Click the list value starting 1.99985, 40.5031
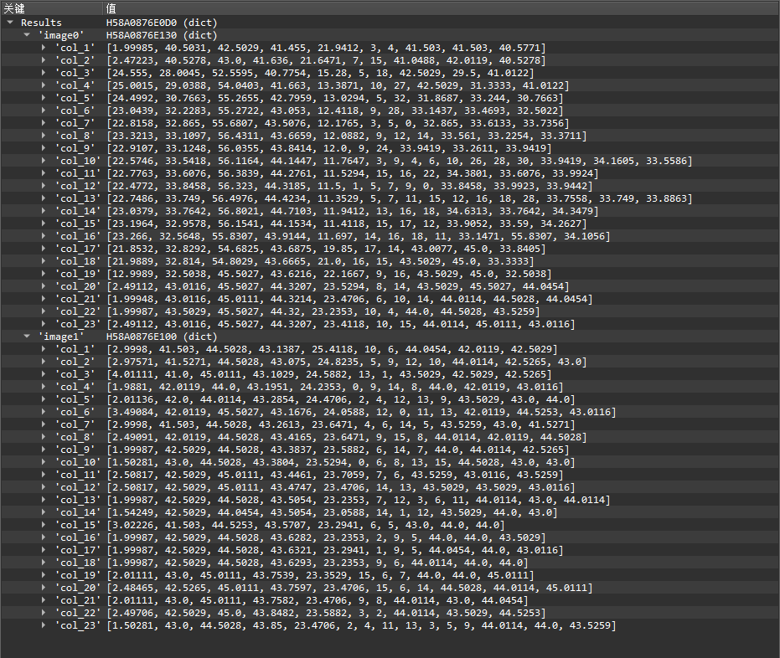The width and height of the screenshot is (780, 658). pyautogui.click(x=327, y=48)
